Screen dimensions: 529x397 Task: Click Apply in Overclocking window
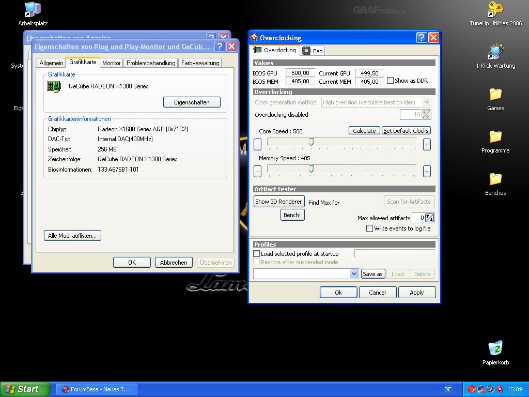(x=417, y=293)
